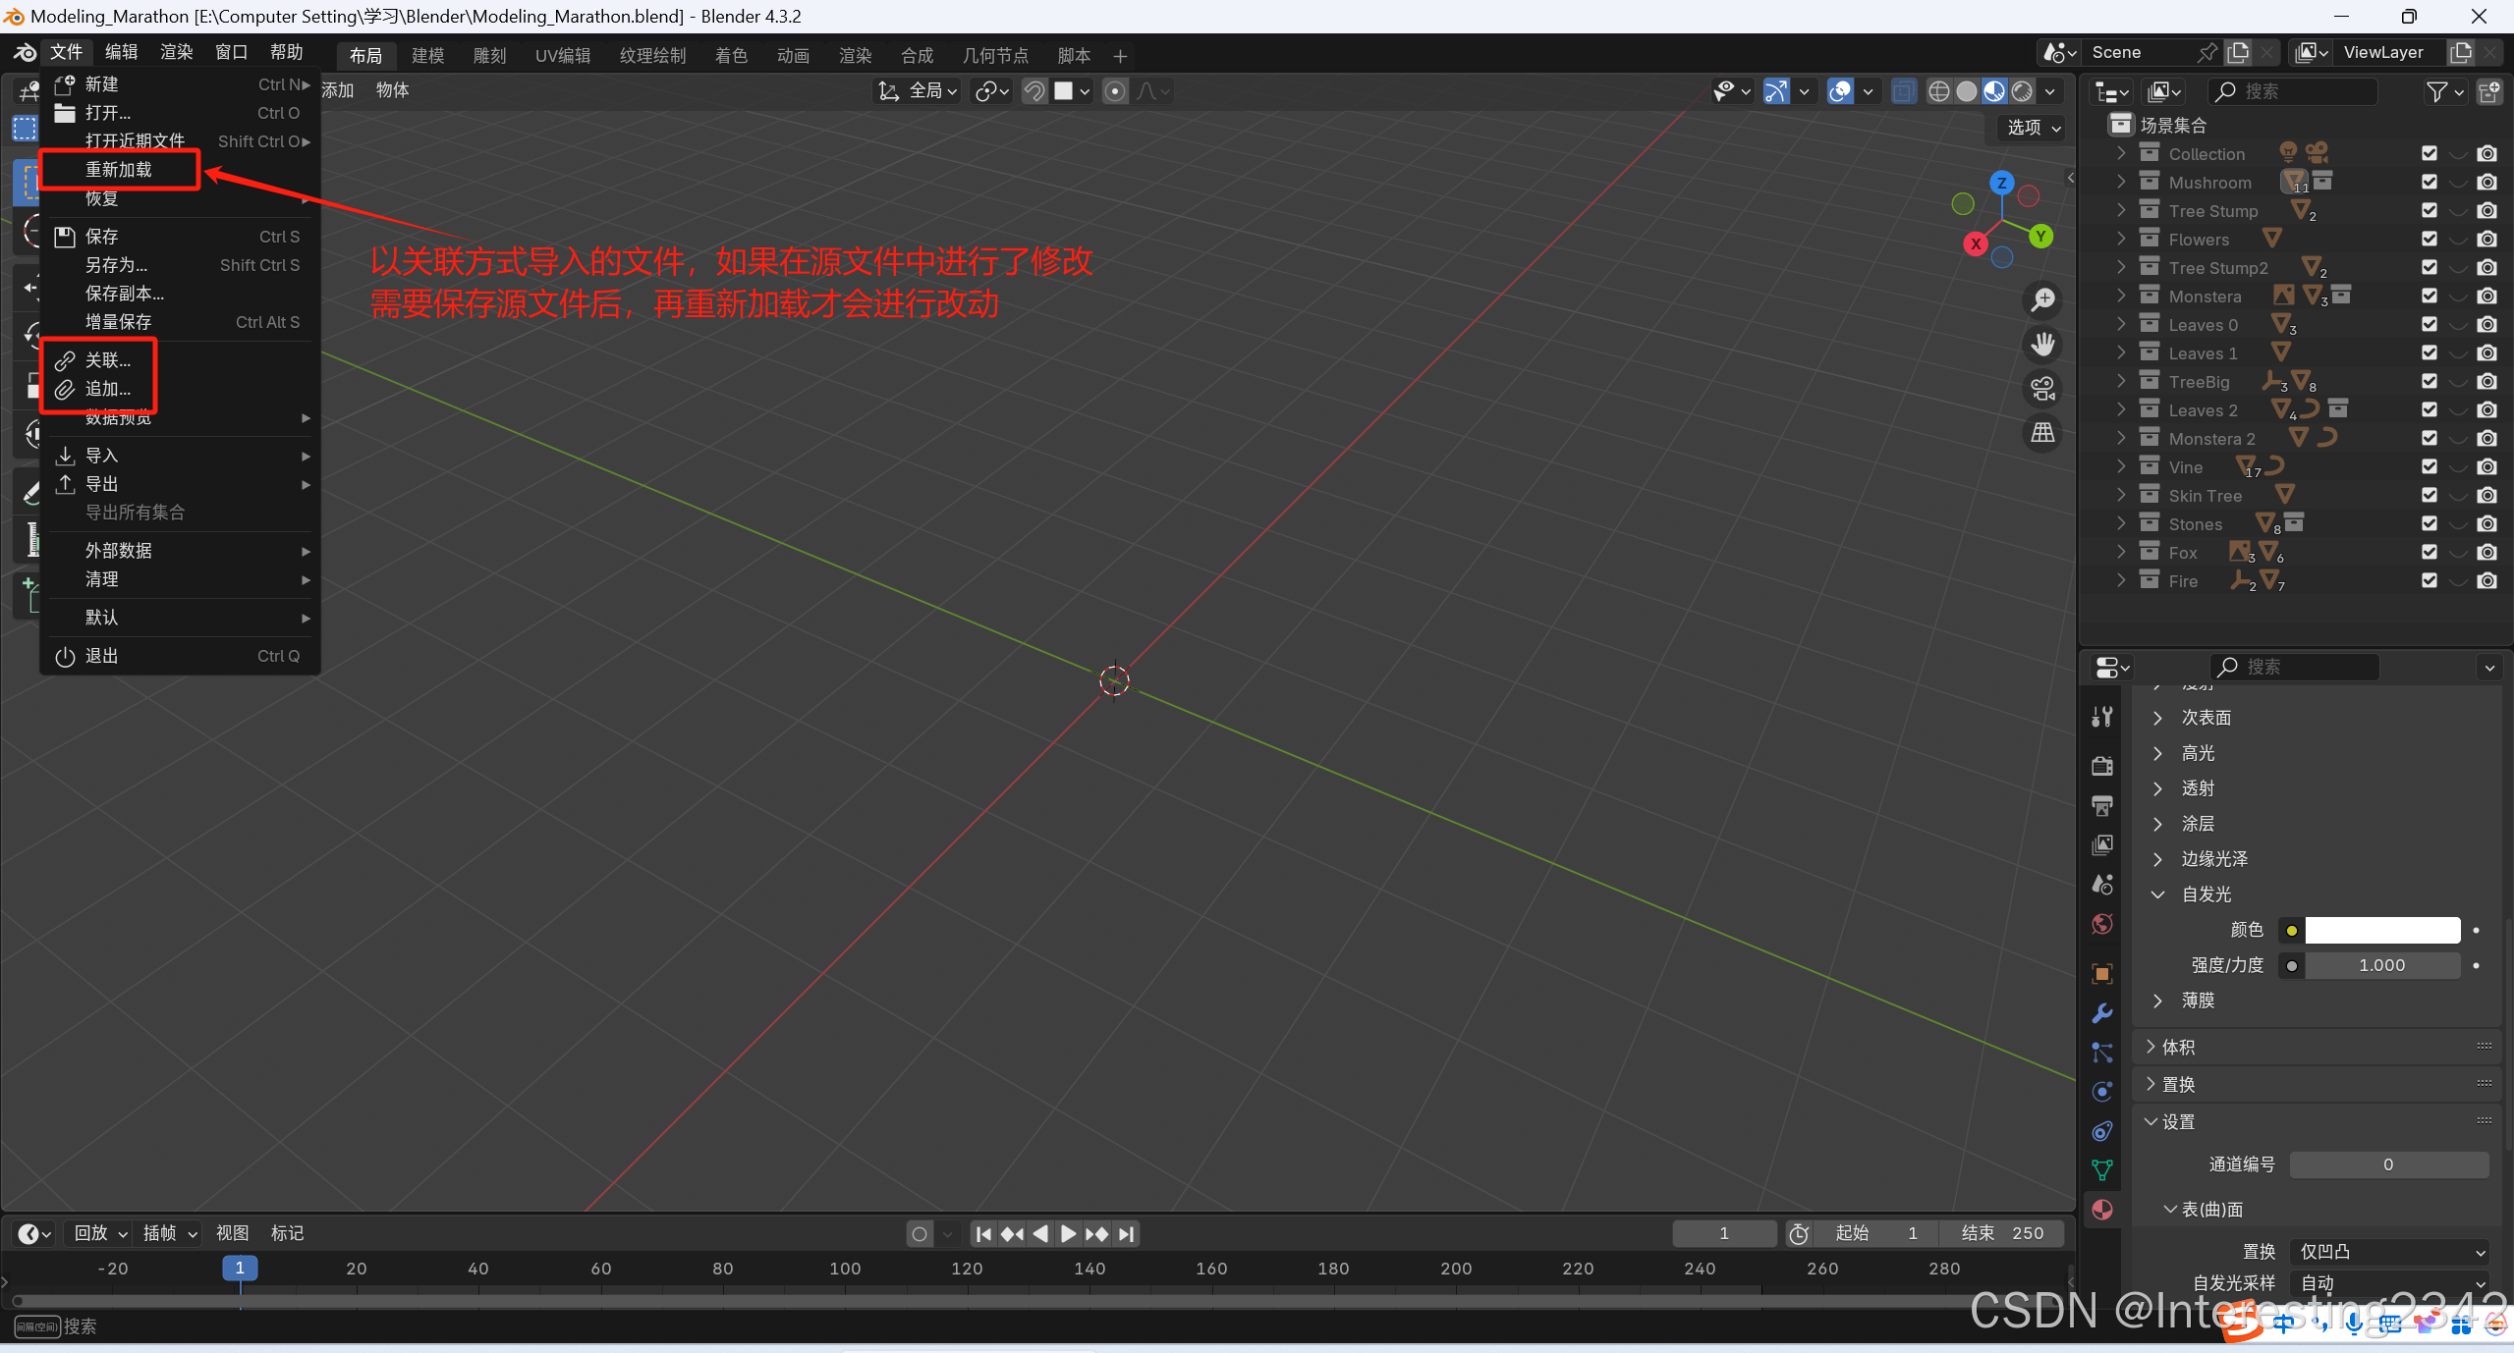Open Material properties tab icon

[x=2102, y=1210]
